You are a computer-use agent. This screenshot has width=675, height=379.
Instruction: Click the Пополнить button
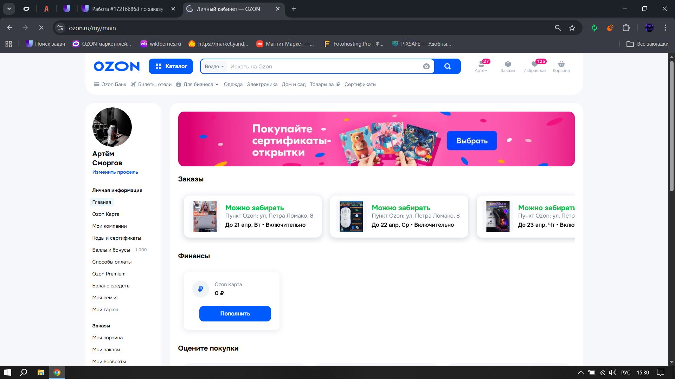pyautogui.click(x=235, y=314)
